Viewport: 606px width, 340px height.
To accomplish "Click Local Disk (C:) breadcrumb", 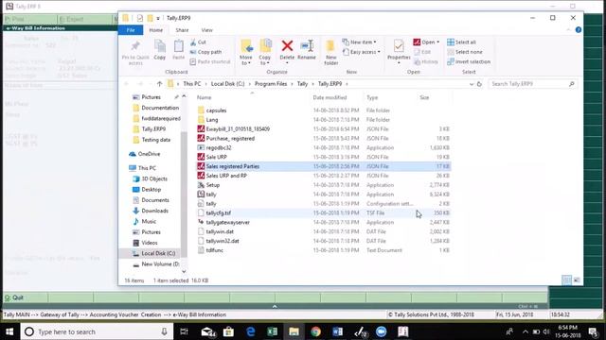I will point(227,84).
